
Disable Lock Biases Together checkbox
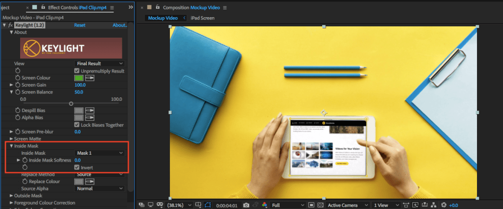[77, 125]
